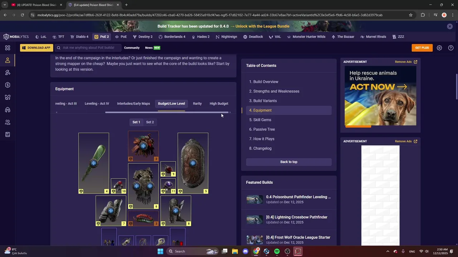The image size is (458, 257).
Task: Open Spotify from the taskbar
Action: click(277, 251)
